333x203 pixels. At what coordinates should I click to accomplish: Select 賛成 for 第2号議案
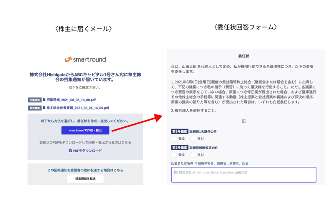pos(174,155)
